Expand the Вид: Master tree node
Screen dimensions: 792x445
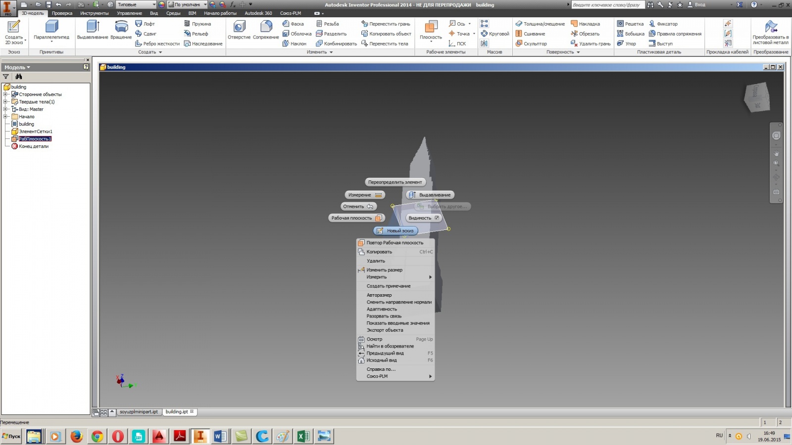[5, 109]
